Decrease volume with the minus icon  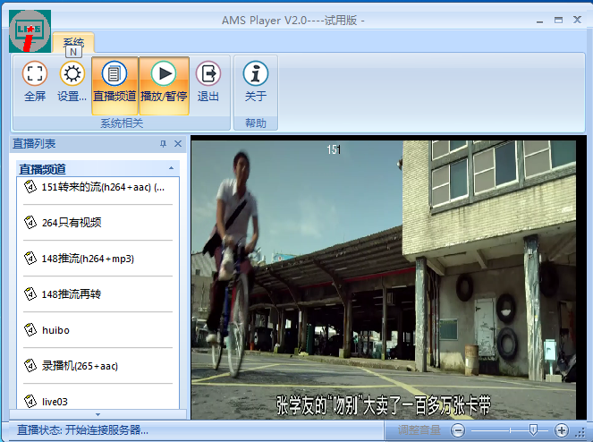tap(458, 430)
